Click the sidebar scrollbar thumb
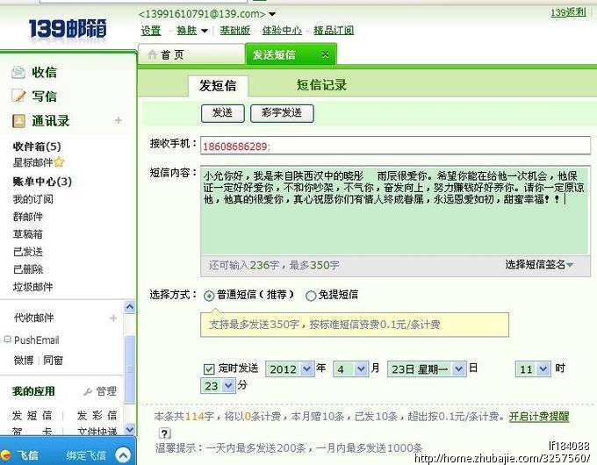 [x=130, y=369]
